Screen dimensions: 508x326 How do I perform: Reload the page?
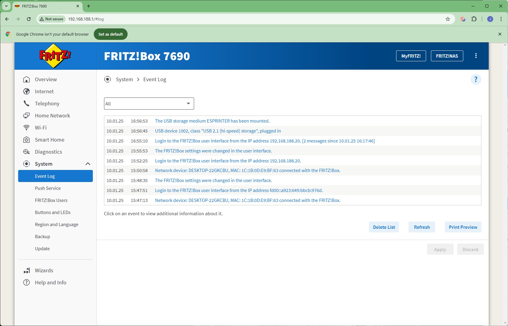[x=29, y=19]
